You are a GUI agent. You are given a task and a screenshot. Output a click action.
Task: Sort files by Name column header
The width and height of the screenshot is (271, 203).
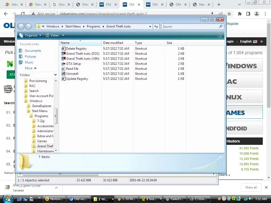80,43
